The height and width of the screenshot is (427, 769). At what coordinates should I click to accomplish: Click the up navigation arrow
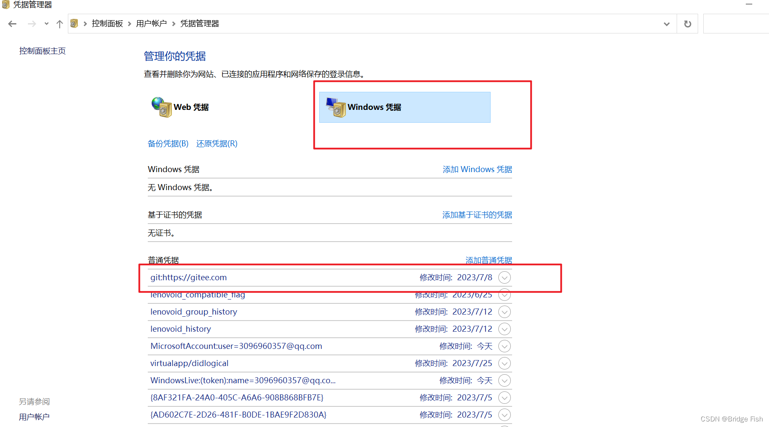[59, 24]
